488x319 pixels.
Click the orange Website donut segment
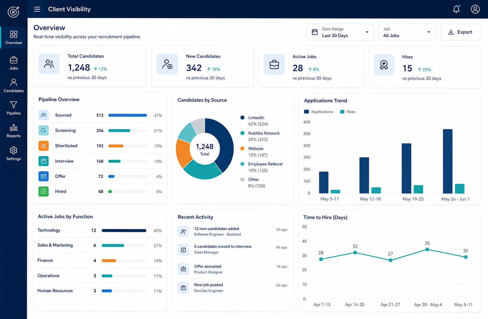183,153
